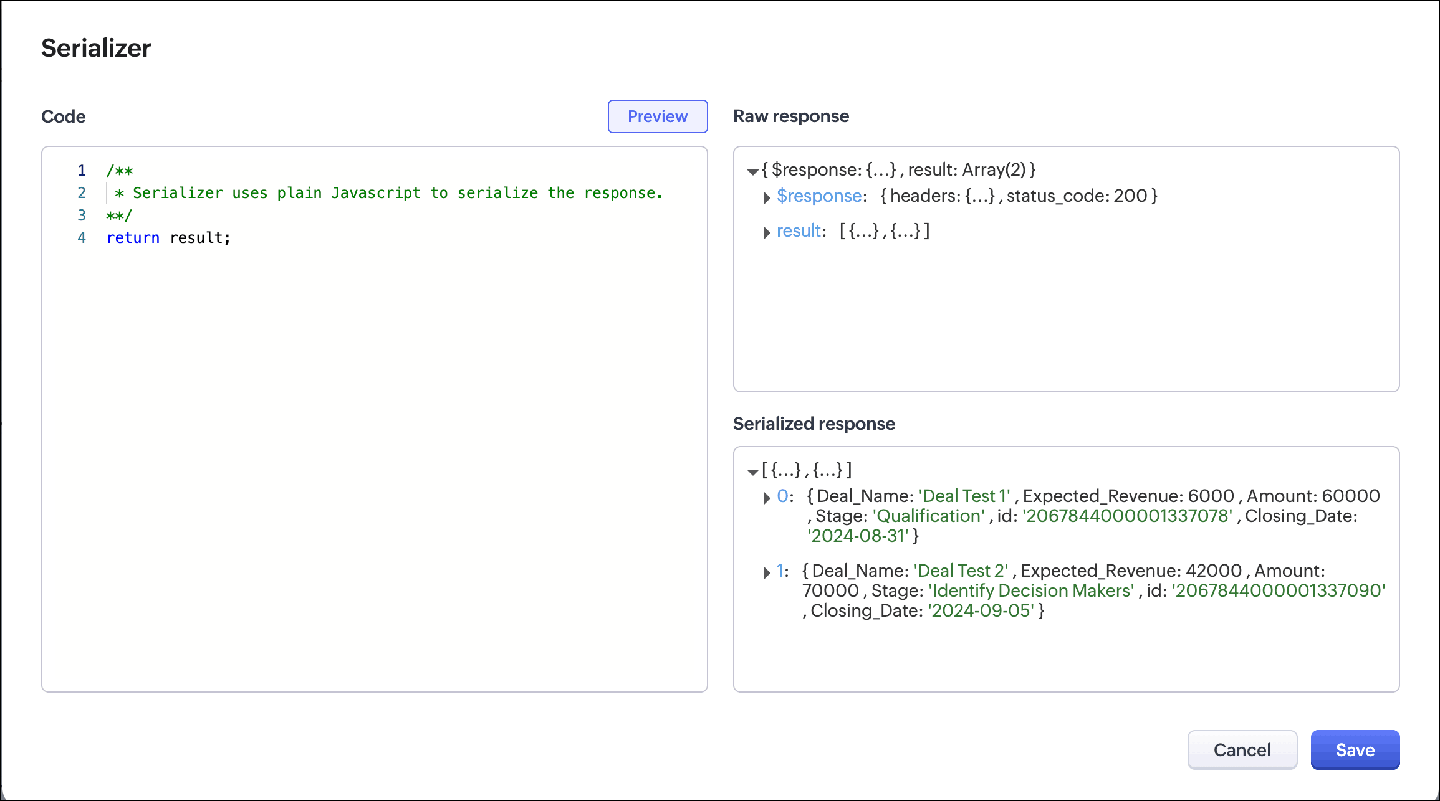The height and width of the screenshot is (801, 1440).
Task: Click the 'Identify Decision Makers' stage value
Action: click(1031, 591)
